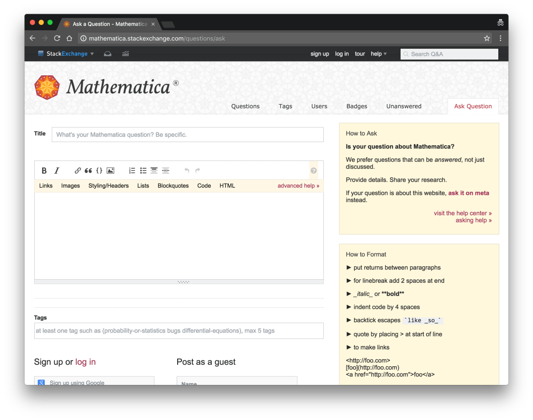Show HTML formatting help
533x420 pixels.
pos(227,186)
